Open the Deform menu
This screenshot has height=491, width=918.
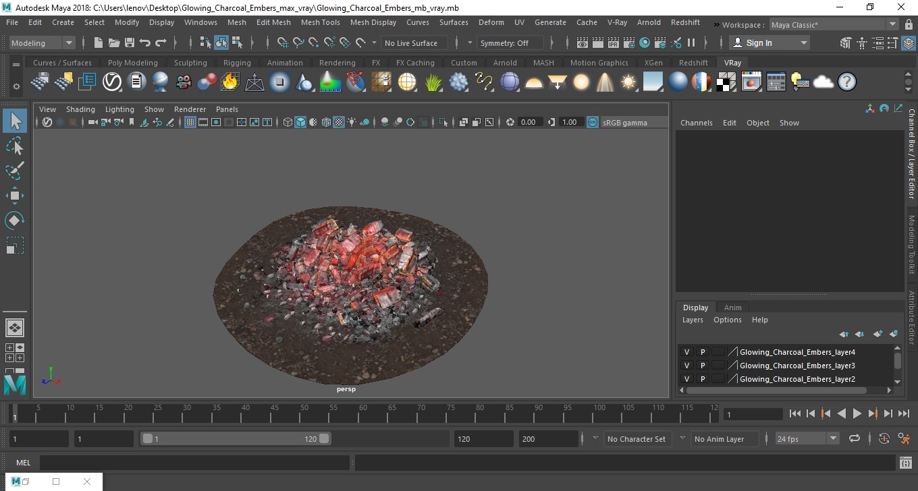coord(491,22)
